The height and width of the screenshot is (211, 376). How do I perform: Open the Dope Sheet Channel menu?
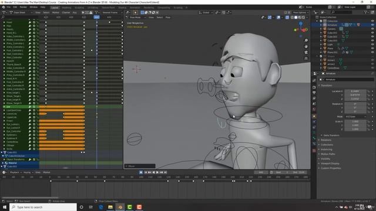click(66, 12)
